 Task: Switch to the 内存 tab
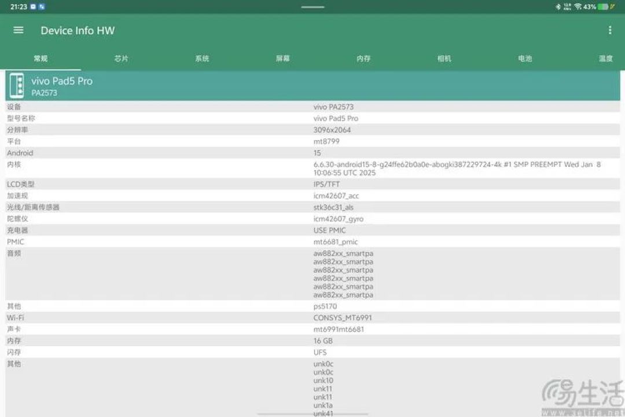point(363,58)
